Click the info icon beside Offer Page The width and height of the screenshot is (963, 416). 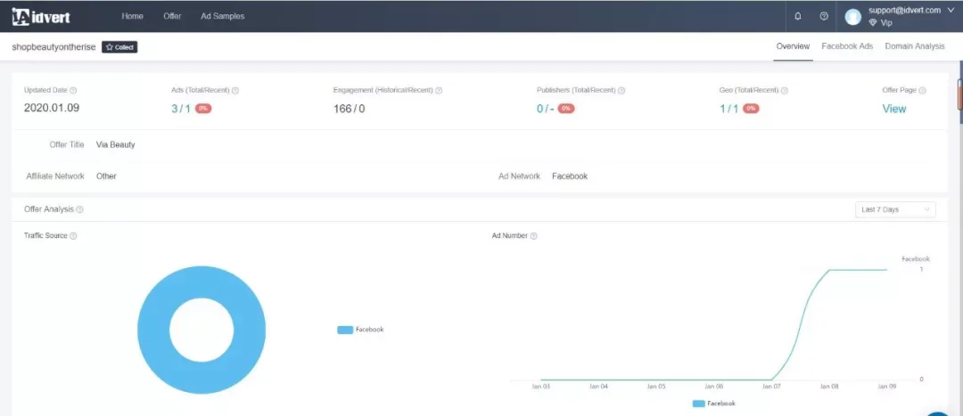point(923,90)
